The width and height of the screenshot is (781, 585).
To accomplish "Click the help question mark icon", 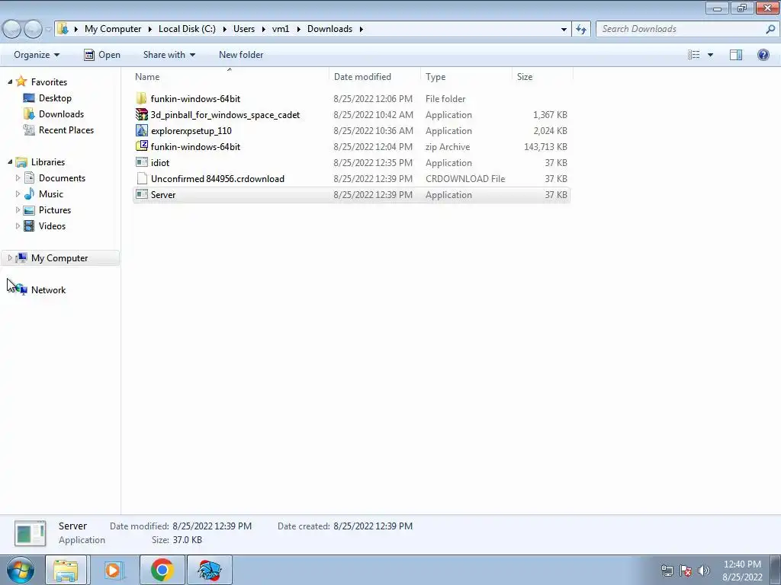I will click(x=763, y=55).
